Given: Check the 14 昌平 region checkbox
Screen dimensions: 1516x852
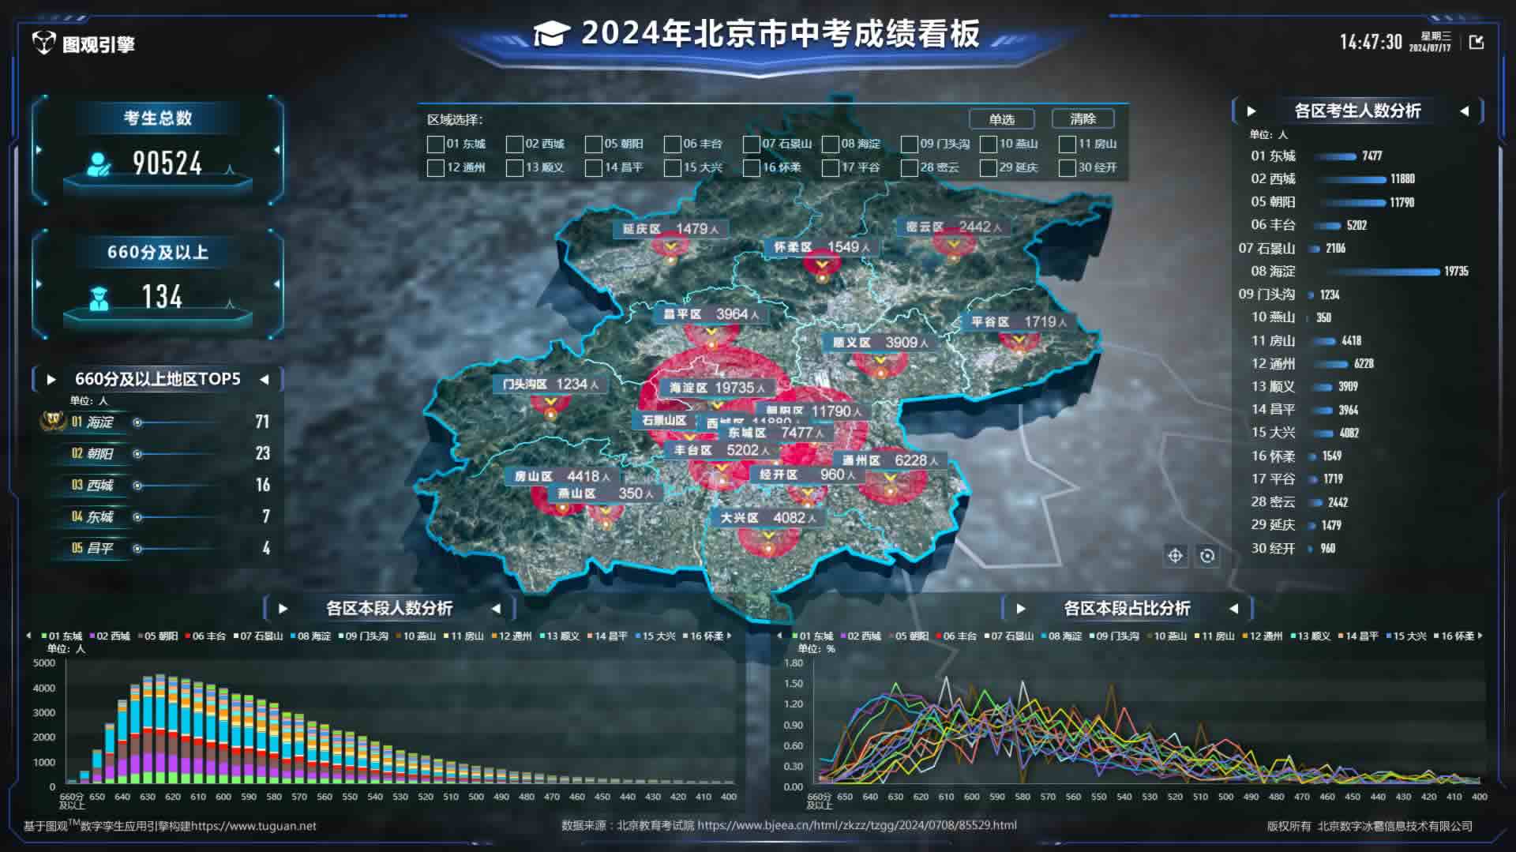Looking at the screenshot, I should [x=593, y=167].
